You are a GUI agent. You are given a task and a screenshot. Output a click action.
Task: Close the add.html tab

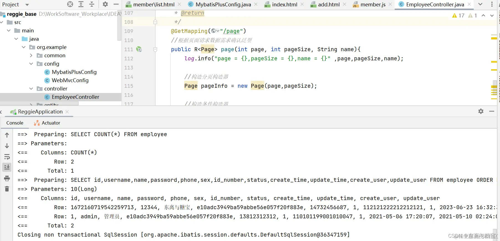pyautogui.click(x=345, y=4)
